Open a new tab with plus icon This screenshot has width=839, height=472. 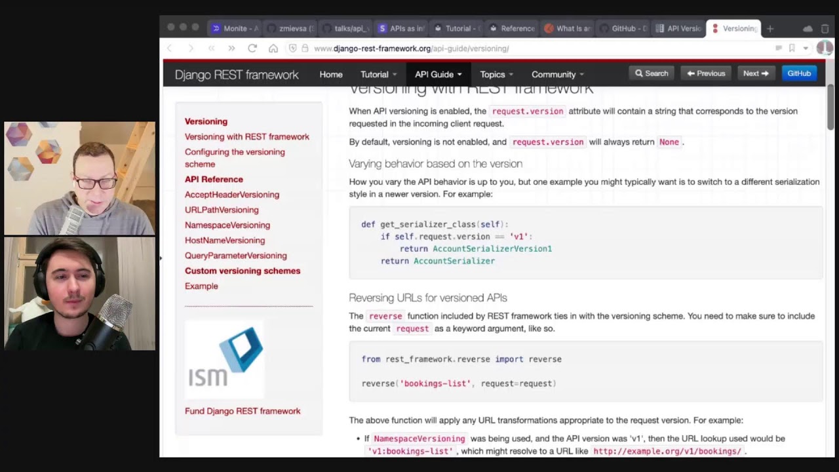[x=770, y=29]
